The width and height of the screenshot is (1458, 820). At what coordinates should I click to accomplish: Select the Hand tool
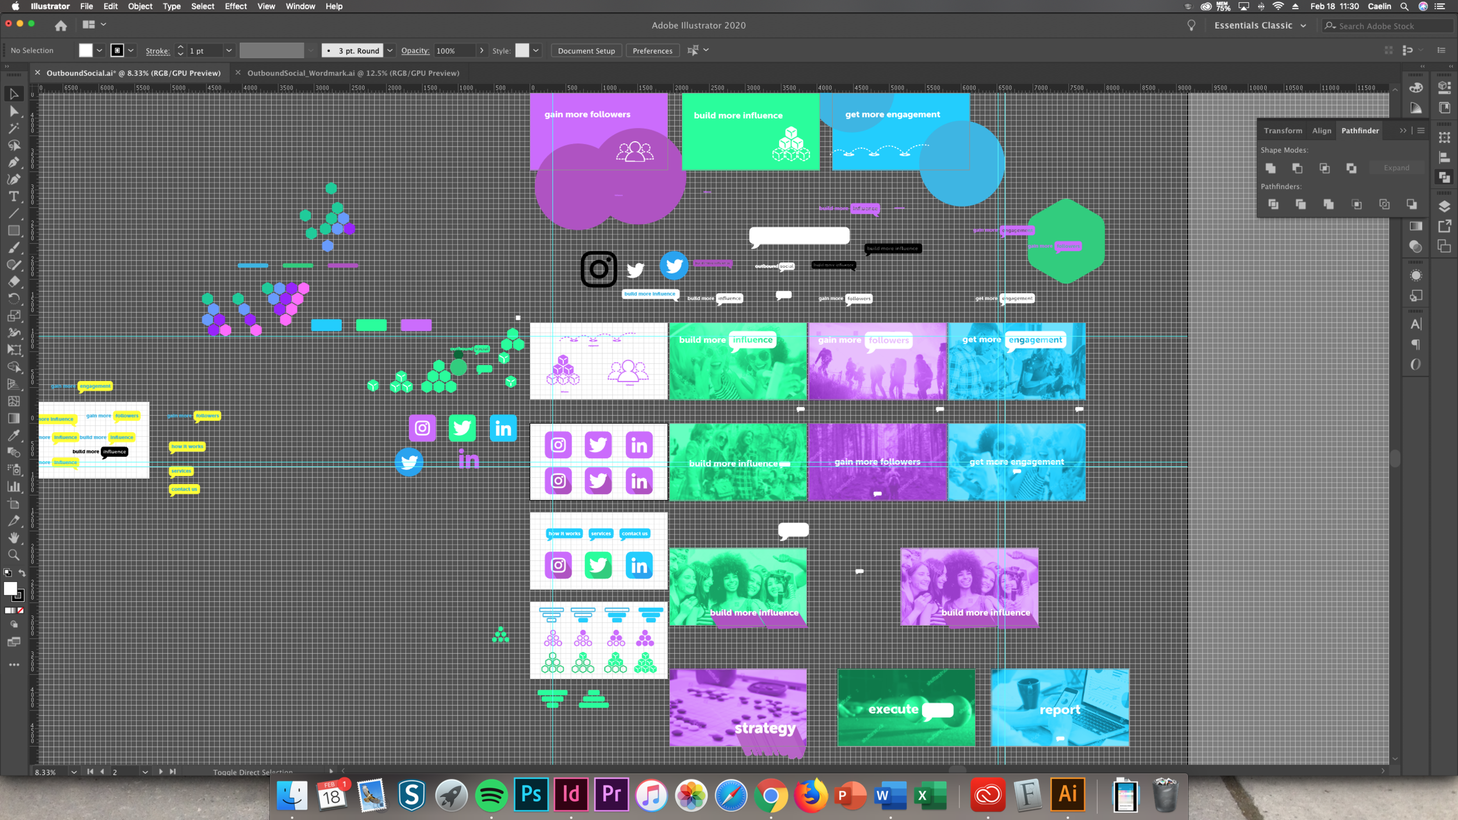click(13, 538)
